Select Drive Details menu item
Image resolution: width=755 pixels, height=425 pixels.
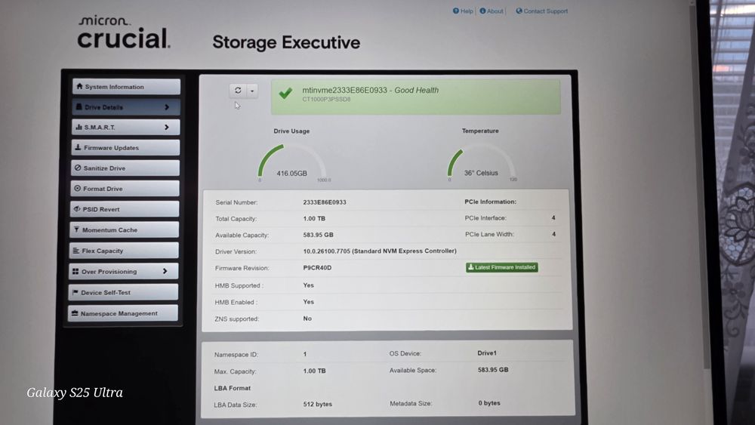(x=125, y=107)
